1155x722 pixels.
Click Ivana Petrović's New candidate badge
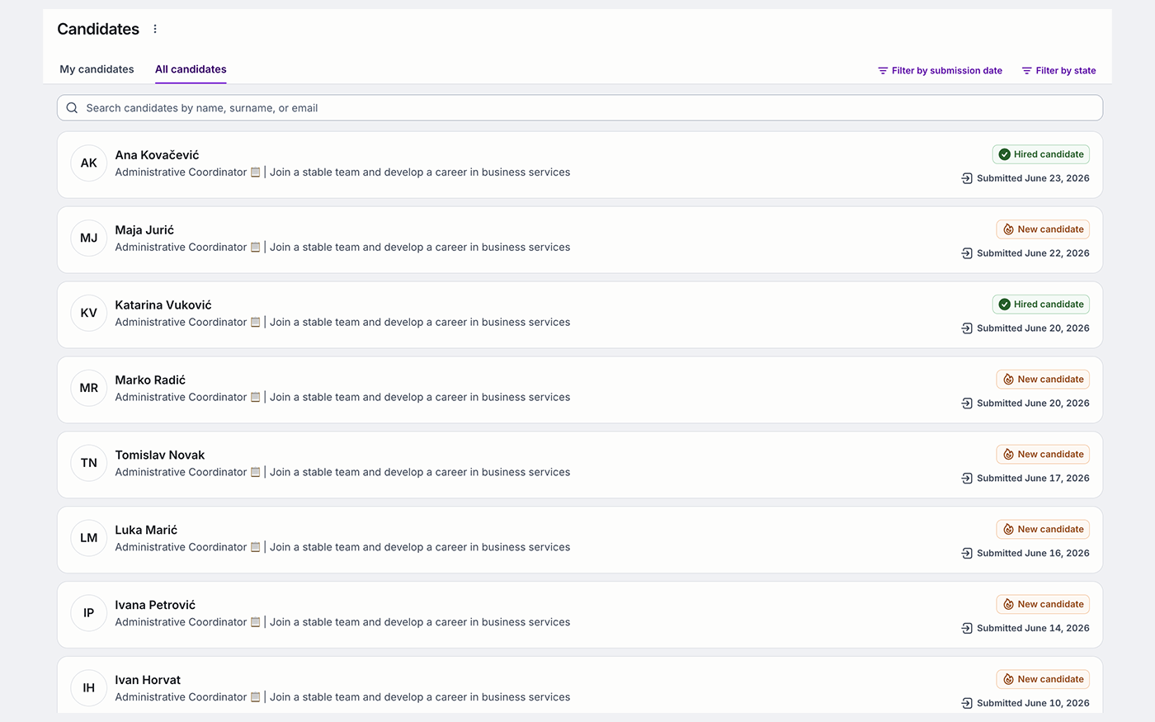[1043, 605]
